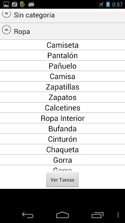Select the Cinturón item

[62, 139]
